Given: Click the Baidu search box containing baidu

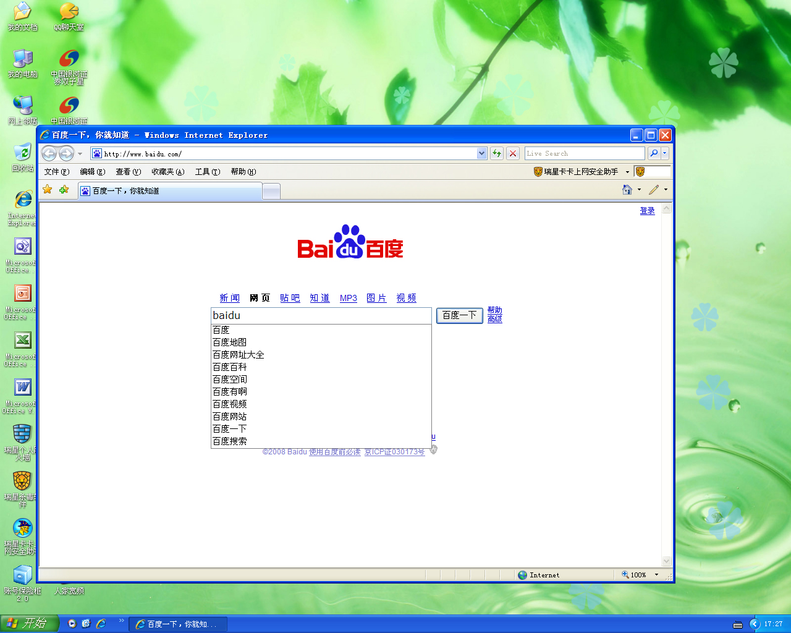Looking at the screenshot, I should pos(321,315).
